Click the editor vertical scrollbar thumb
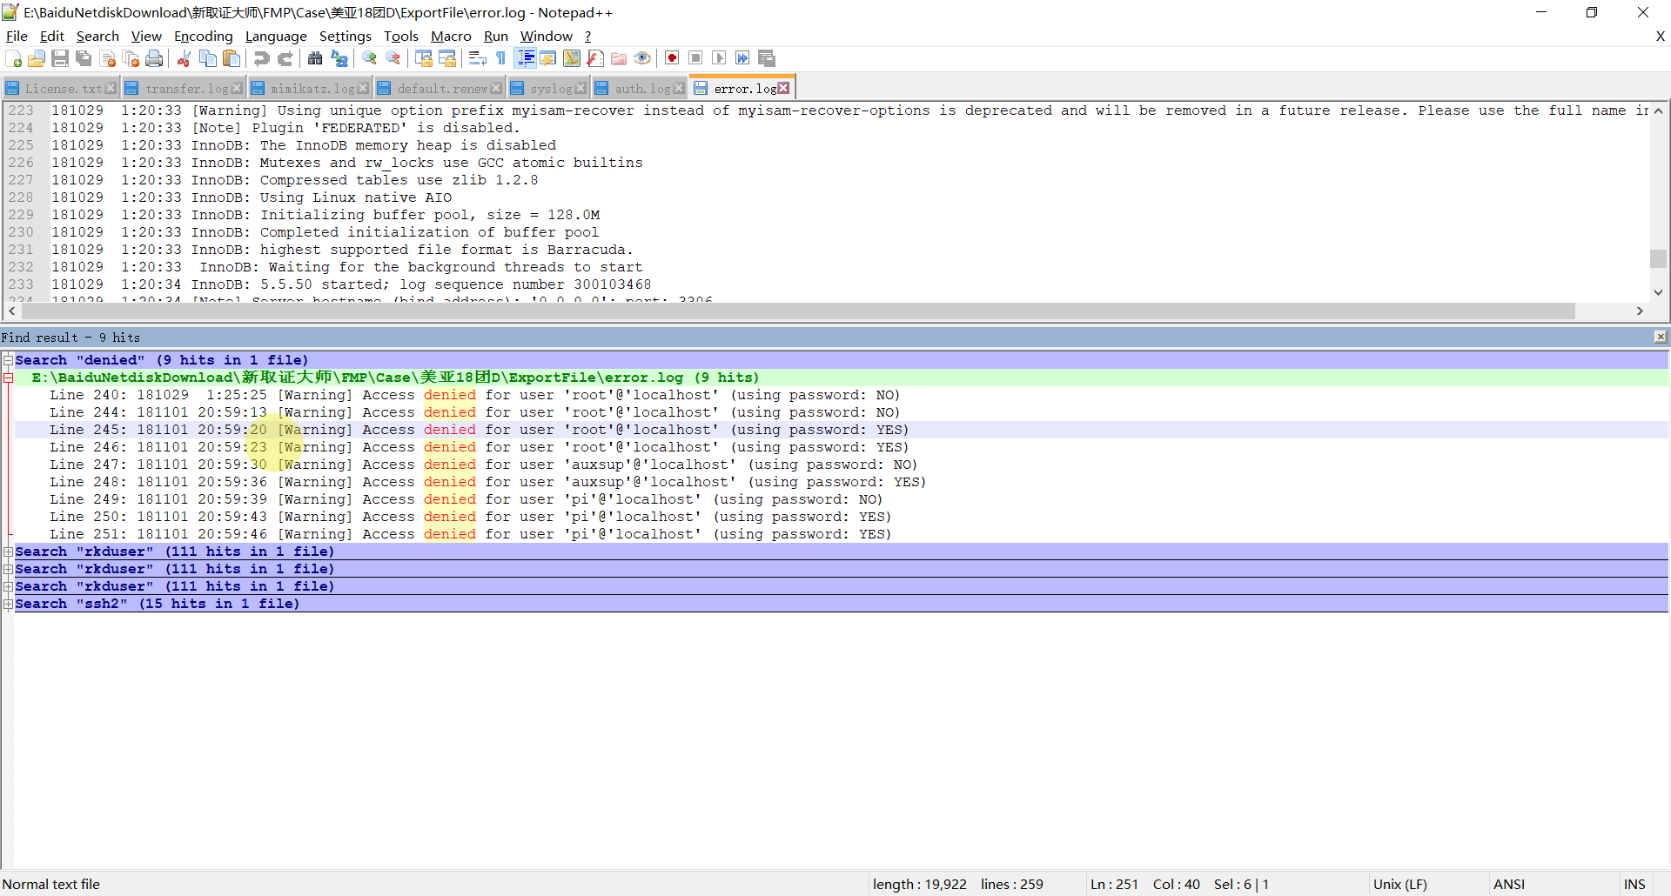This screenshot has width=1671, height=896. click(x=1658, y=258)
